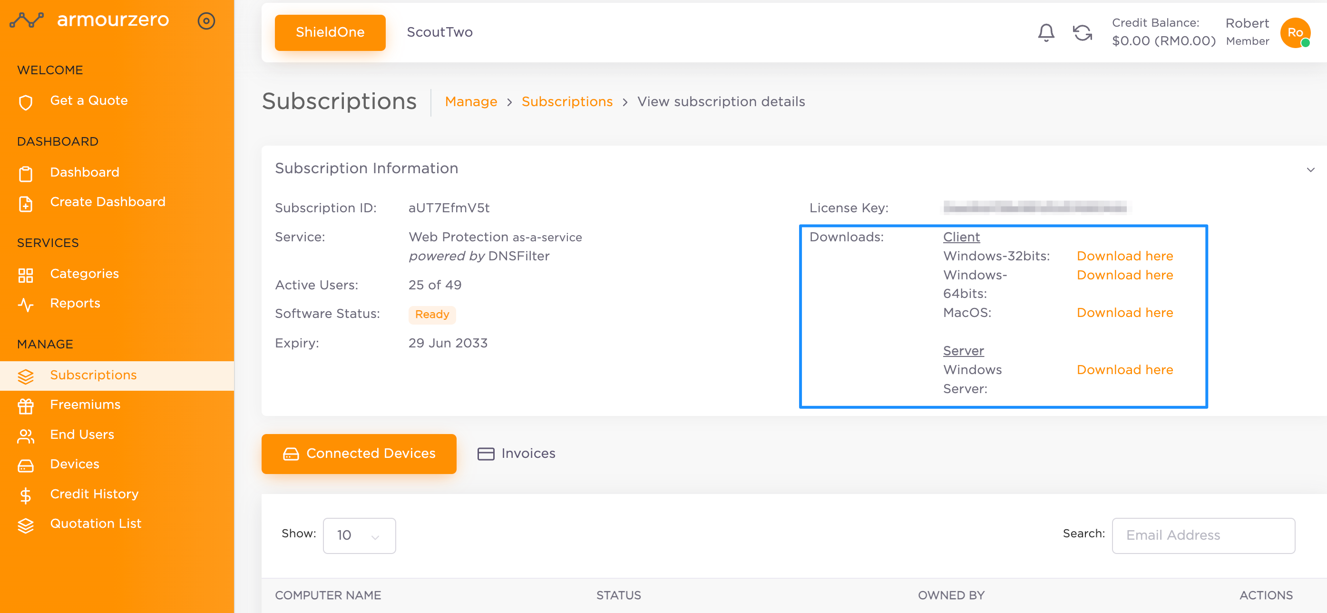Collapse the Subscription Information panel
Viewport: 1327px width, 613px height.
(1310, 169)
